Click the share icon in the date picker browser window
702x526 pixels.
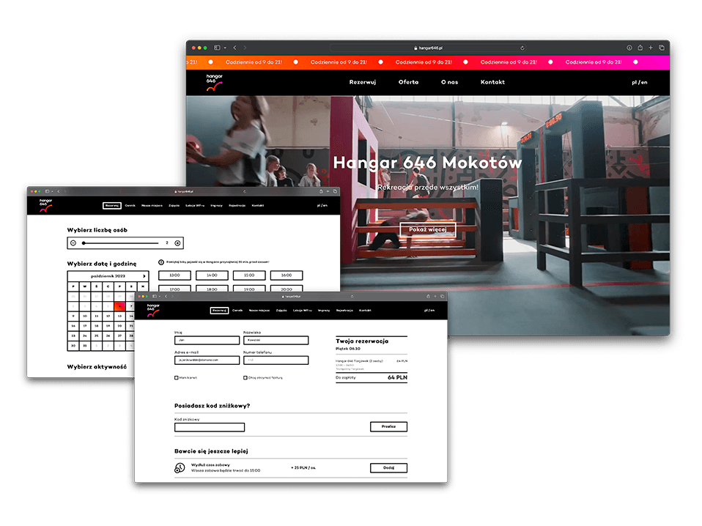pos(320,191)
